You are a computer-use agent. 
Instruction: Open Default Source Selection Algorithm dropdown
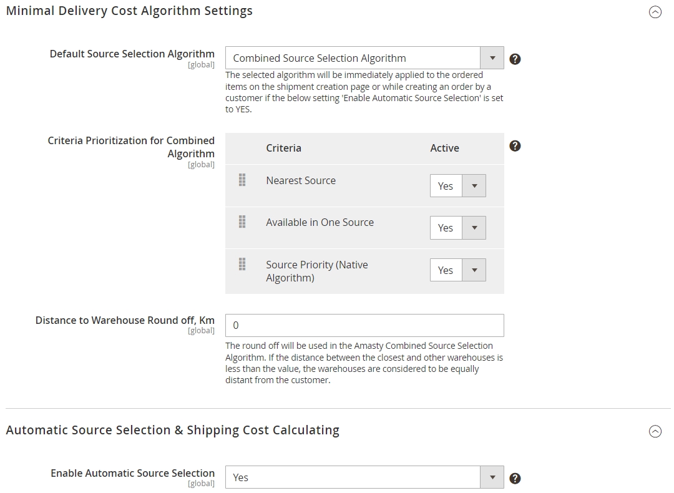click(x=364, y=58)
